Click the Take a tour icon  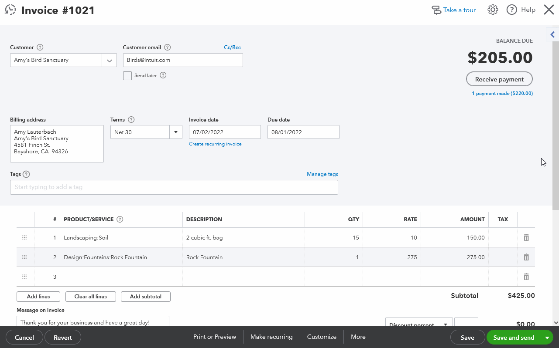pyautogui.click(x=436, y=10)
